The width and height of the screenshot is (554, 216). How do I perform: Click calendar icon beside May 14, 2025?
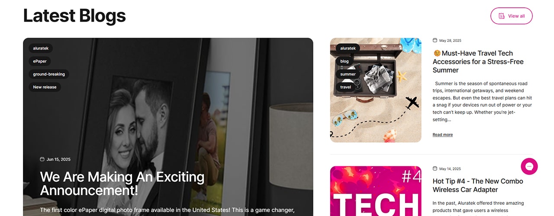435,168
